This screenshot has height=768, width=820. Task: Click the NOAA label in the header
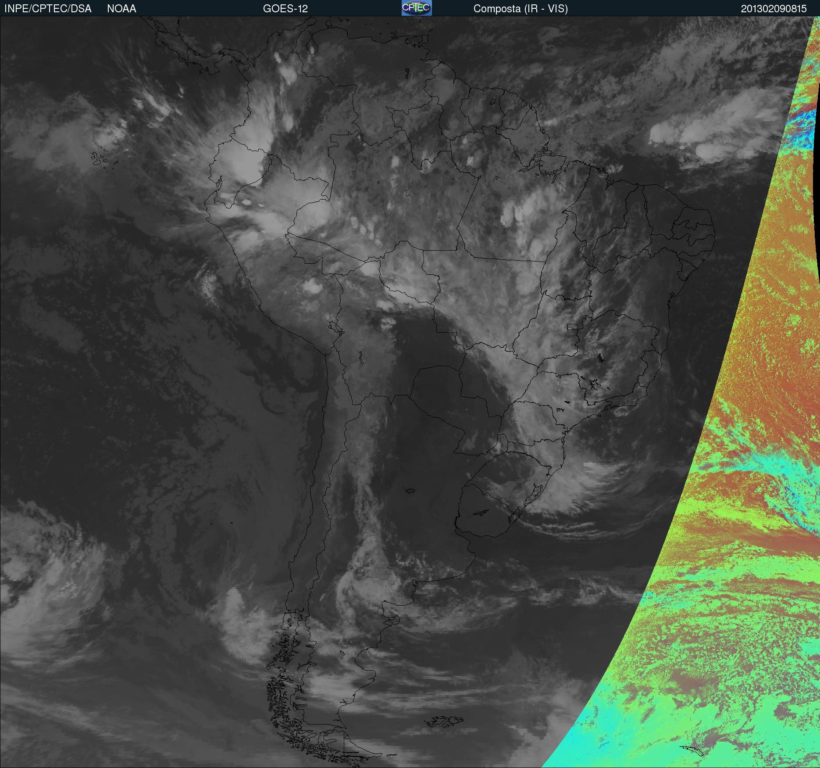tap(121, 9)
